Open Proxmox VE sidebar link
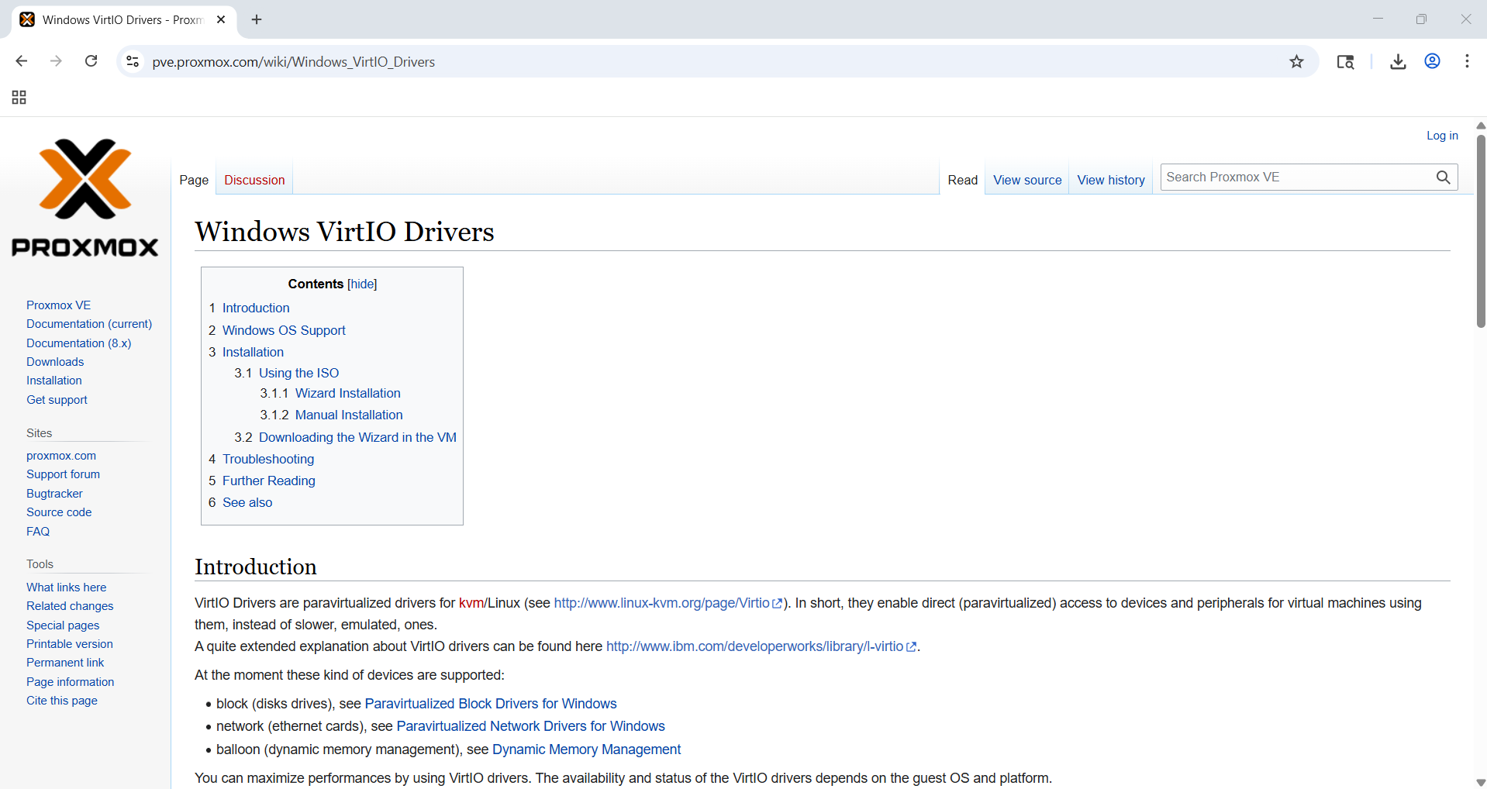This screenshot has height=789, width=1487. pos(59,305)
